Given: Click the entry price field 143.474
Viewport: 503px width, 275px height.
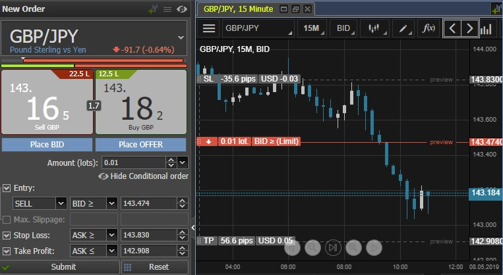Looking at the screenshot, I should [149, 203].
